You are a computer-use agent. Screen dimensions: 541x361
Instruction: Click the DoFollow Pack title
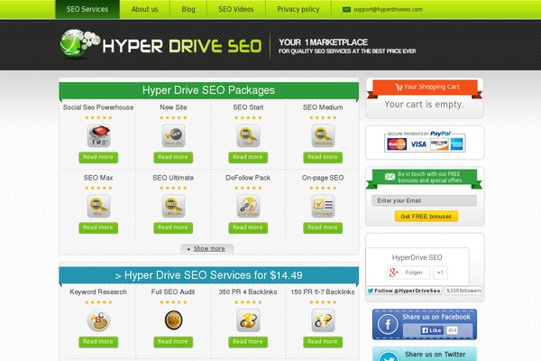tap(248, 178)
